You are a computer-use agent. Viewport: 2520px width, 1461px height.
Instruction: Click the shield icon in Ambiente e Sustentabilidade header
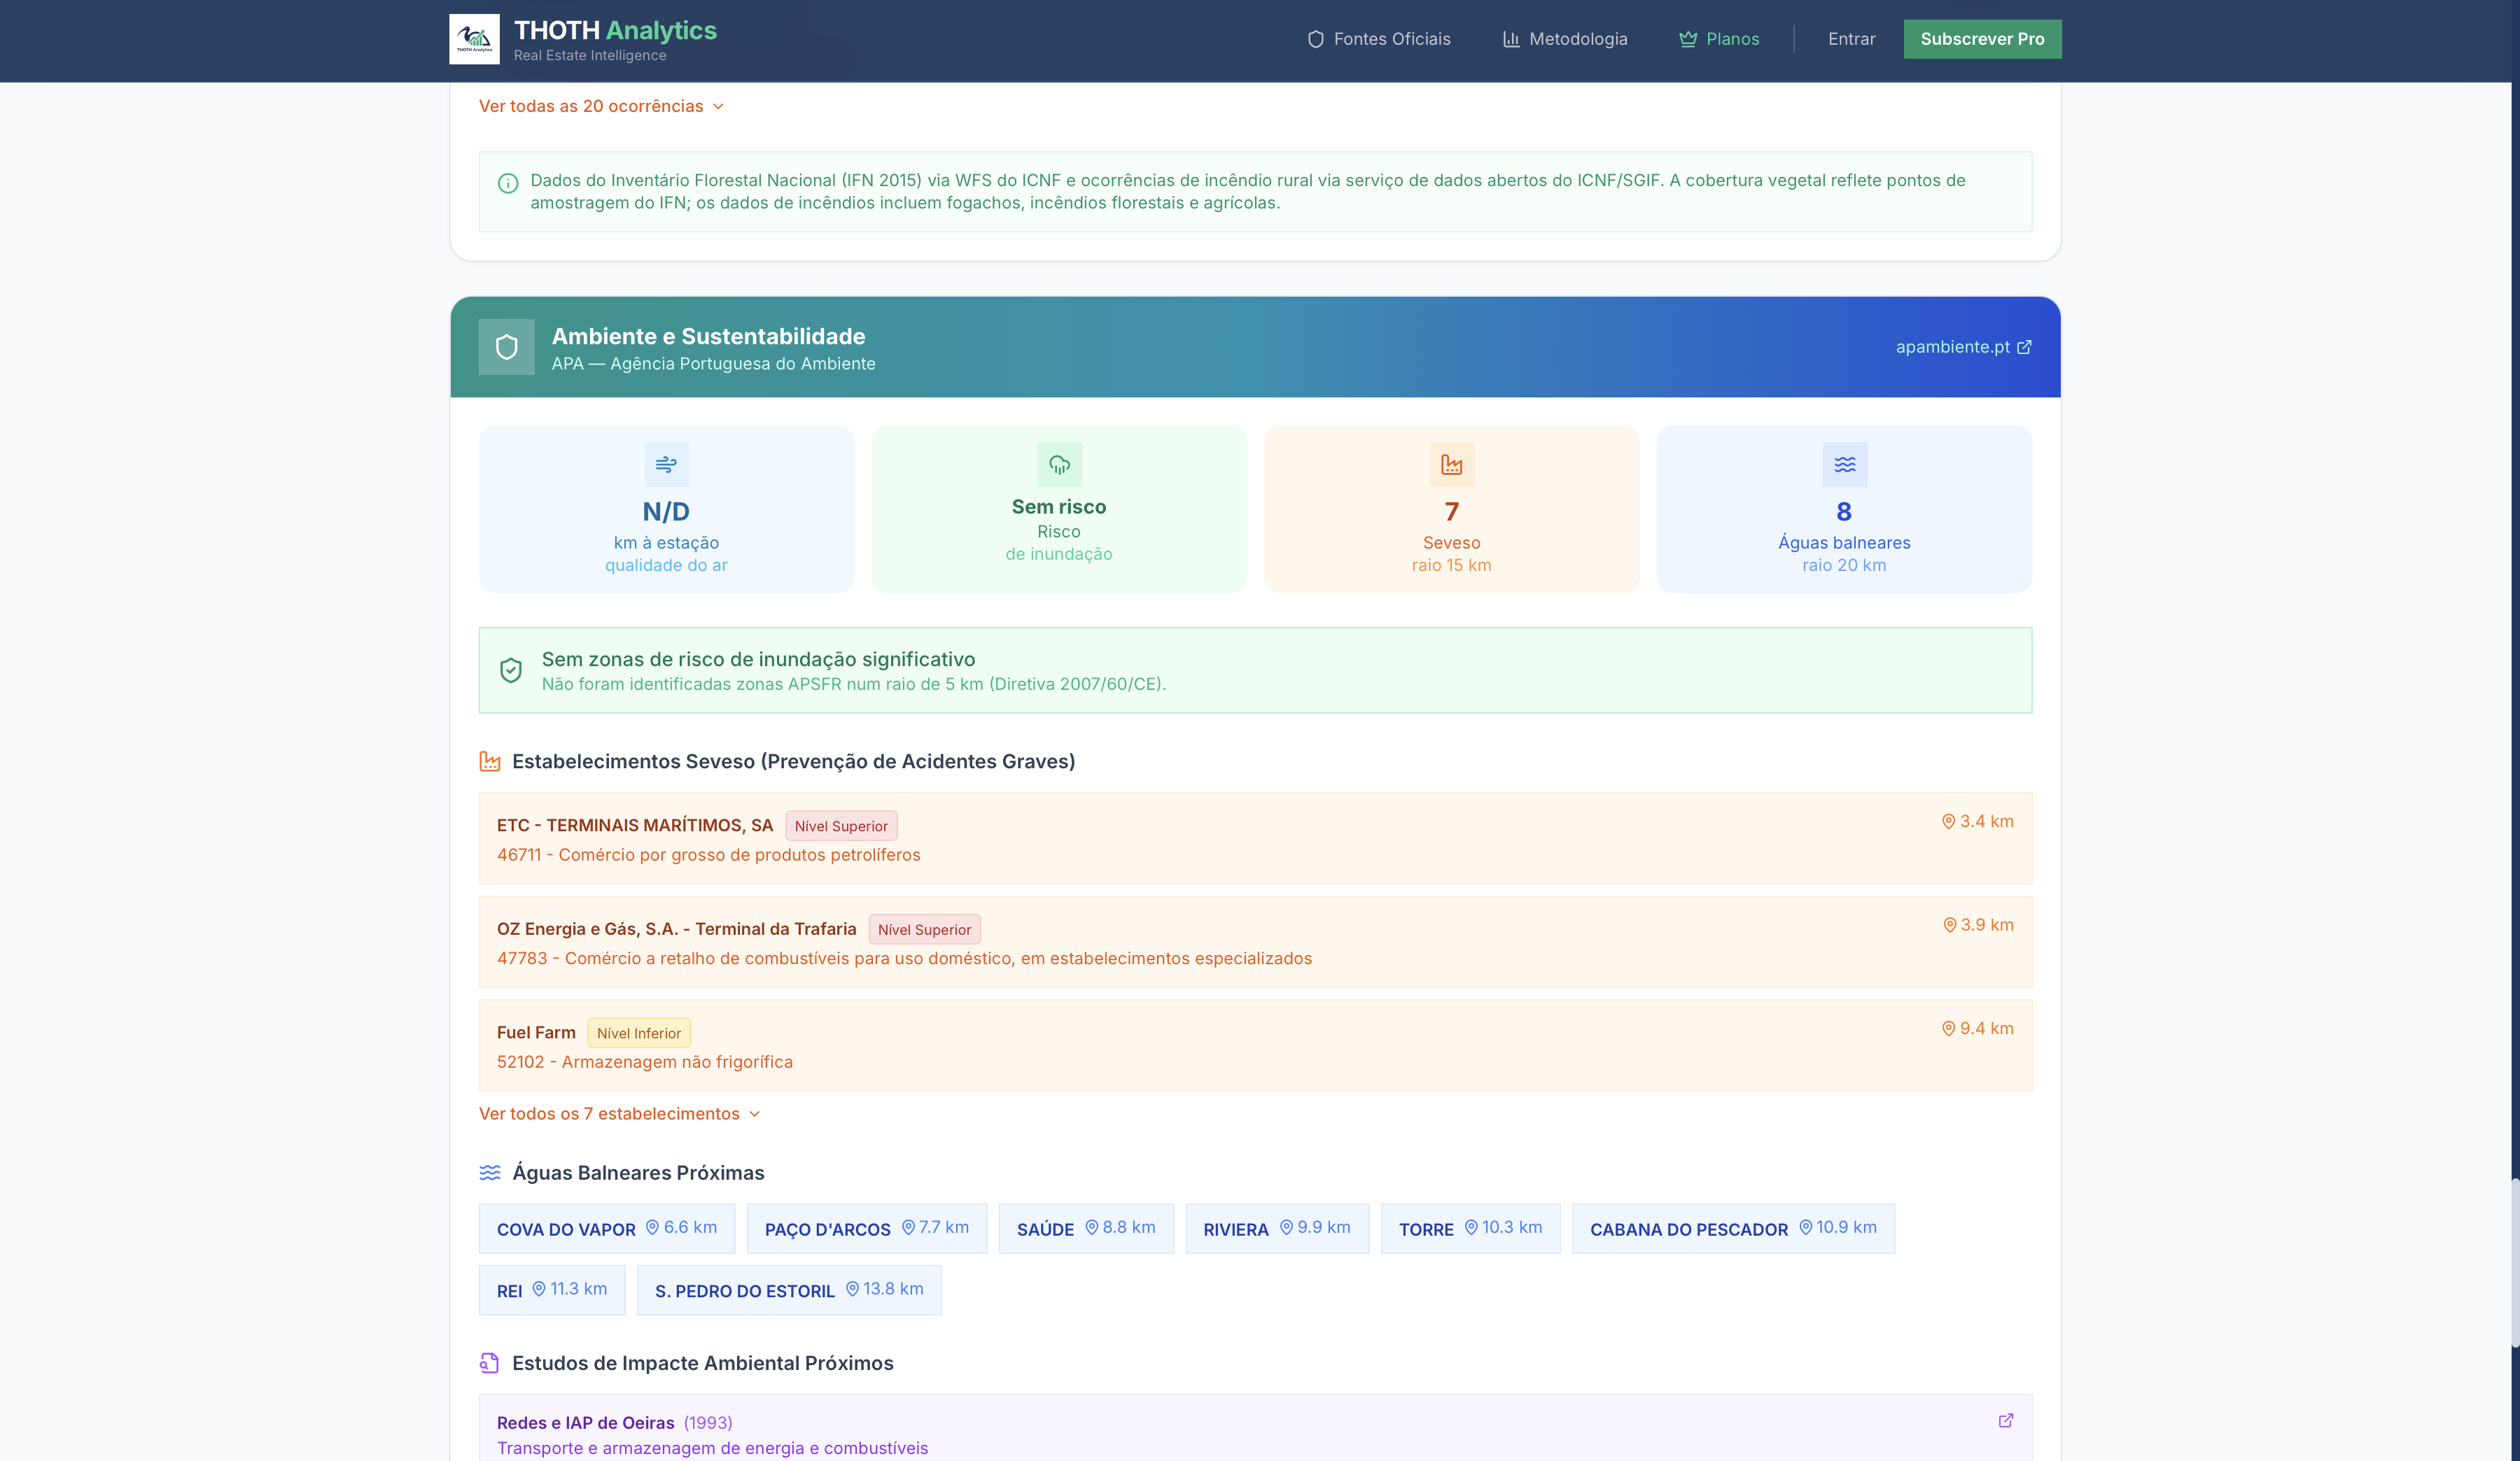pyautogui.click(x=507, y=347)
